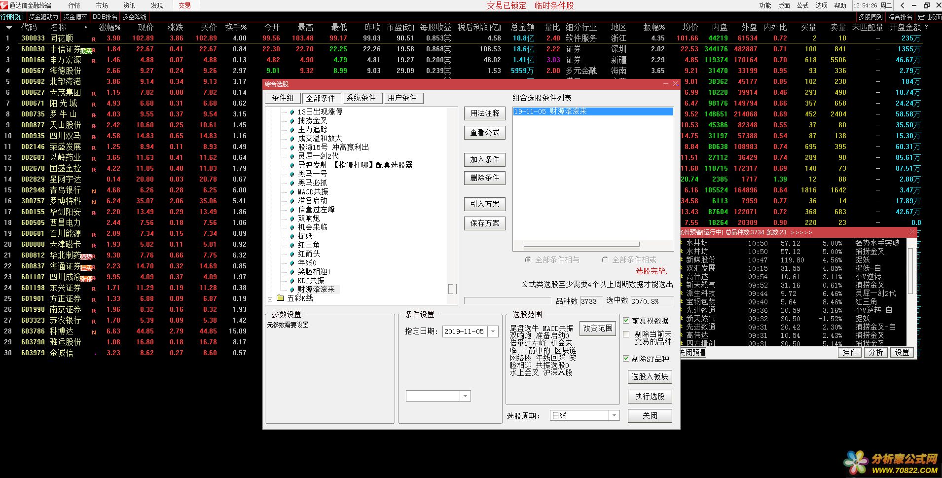Switch to the 系统条件 tab
Screen dimensions: 942x478
[362, 98]
